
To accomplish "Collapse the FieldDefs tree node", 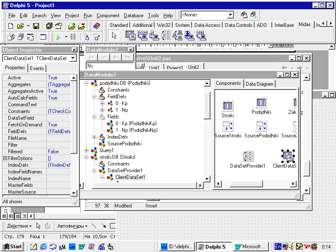I will pos(94,97).
